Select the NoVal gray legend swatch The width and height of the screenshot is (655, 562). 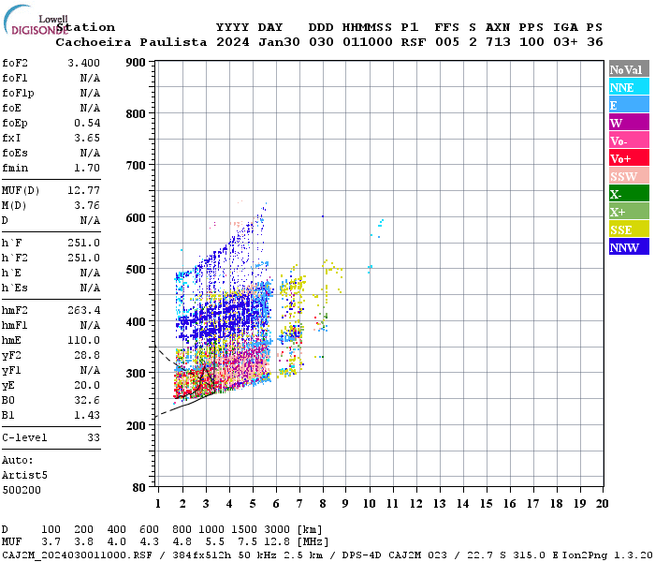coord(629,68)
